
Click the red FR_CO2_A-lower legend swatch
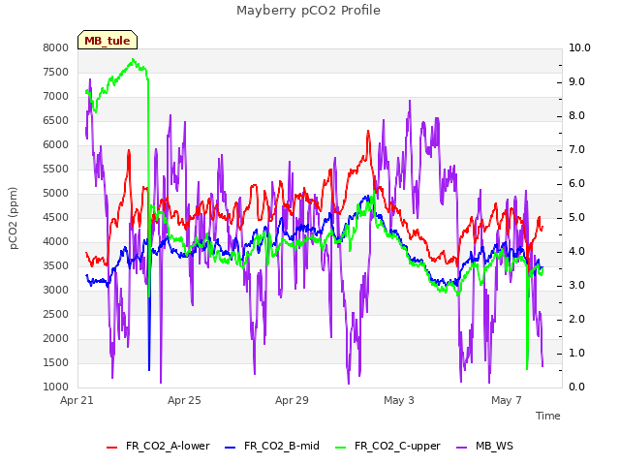[112, 448]
